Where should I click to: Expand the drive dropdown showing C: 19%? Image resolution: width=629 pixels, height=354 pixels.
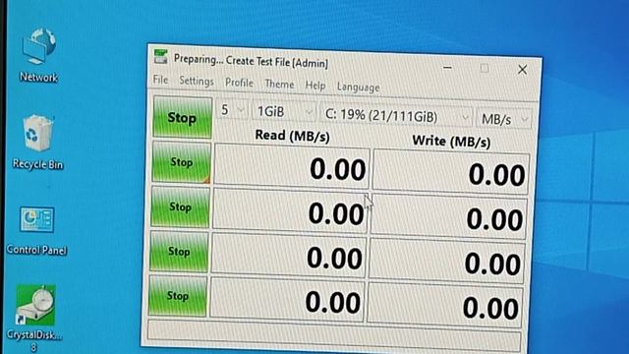396,116
